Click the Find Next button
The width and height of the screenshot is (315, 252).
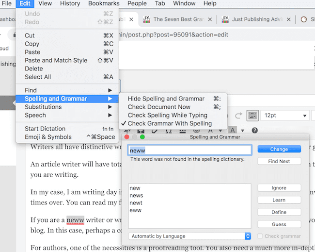[x=279, y=161]
